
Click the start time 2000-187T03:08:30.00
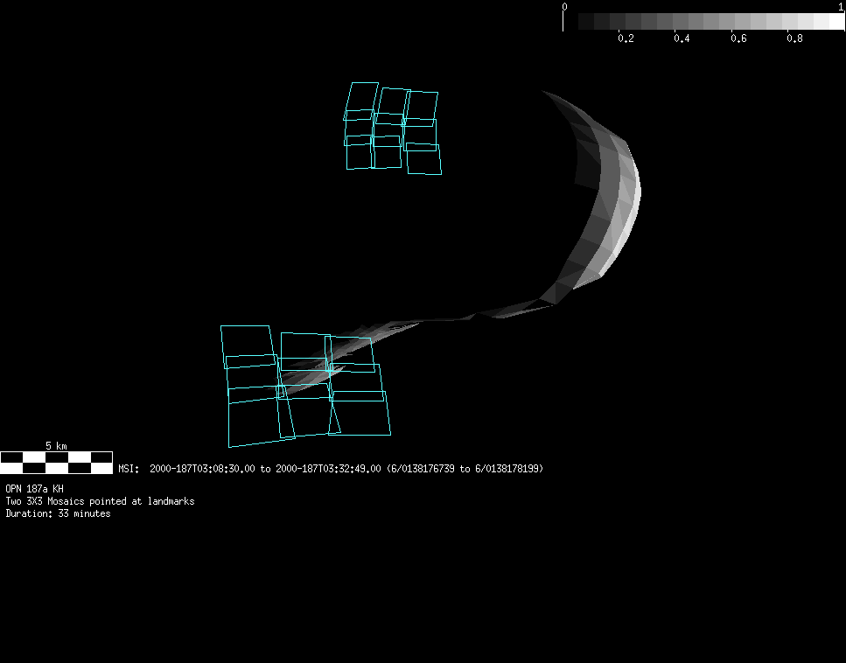click(x=202, y=469)
